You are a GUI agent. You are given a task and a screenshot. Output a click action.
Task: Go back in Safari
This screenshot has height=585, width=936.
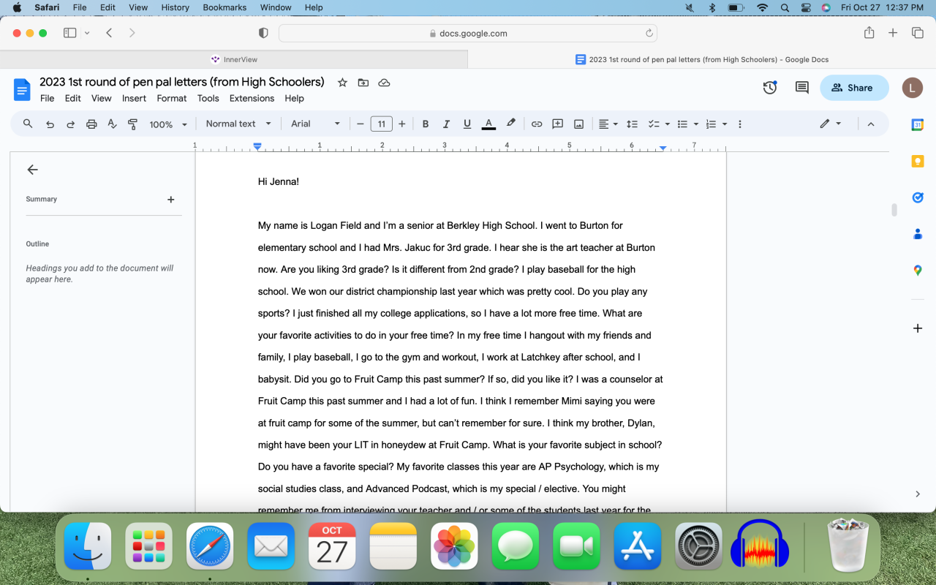coord(109,33)
